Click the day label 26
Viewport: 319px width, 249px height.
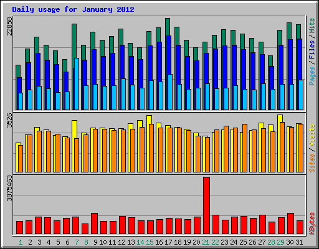[252, 242]
